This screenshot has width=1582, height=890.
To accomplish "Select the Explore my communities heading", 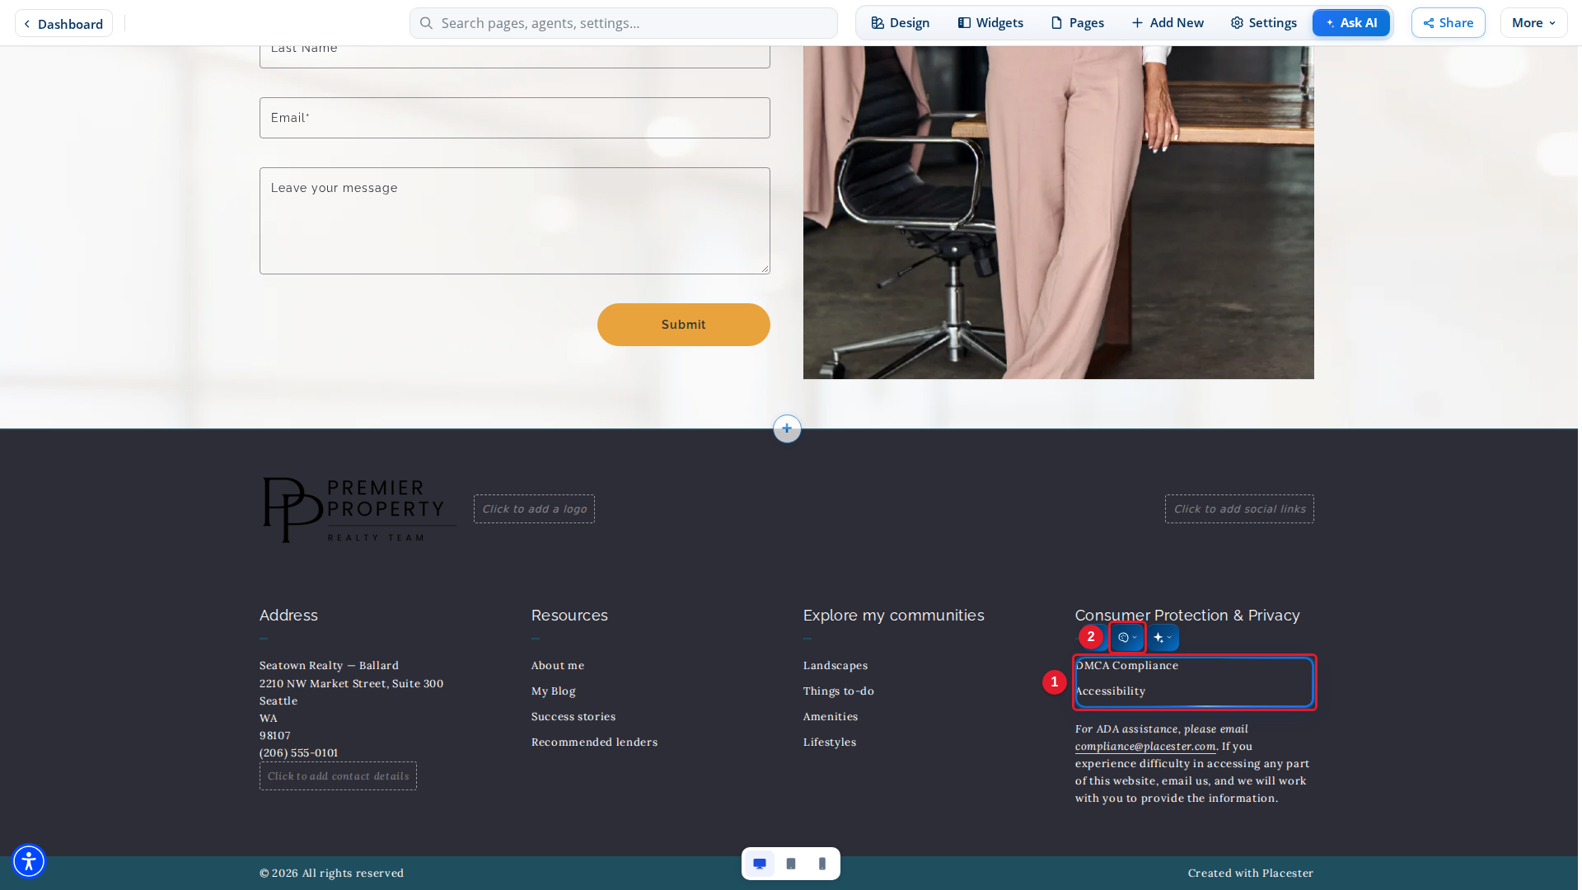I will pyautogui.click(x=894, y=616).
